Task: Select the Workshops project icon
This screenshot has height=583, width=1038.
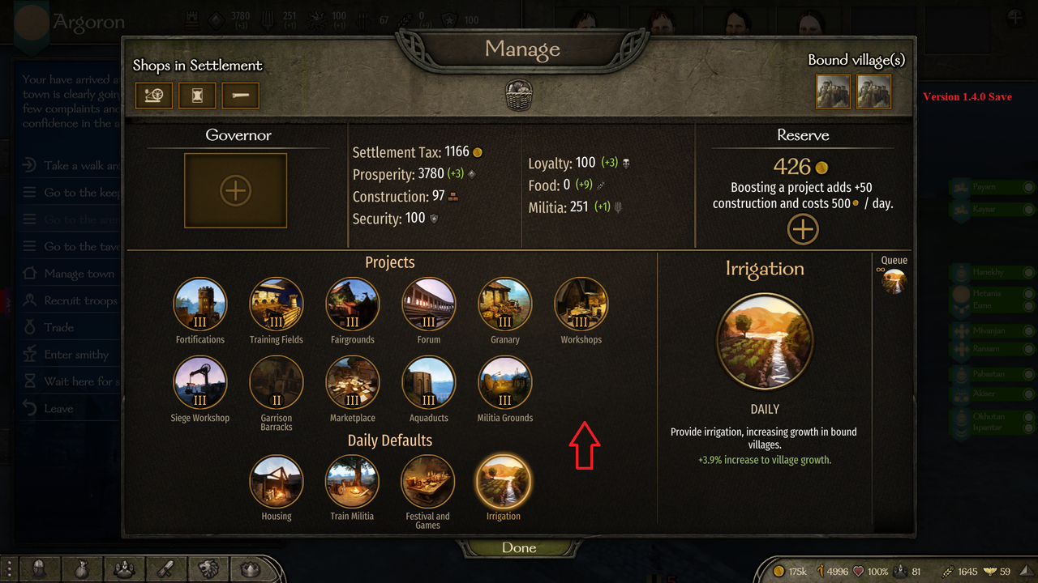Action: (x=581, y=304)
